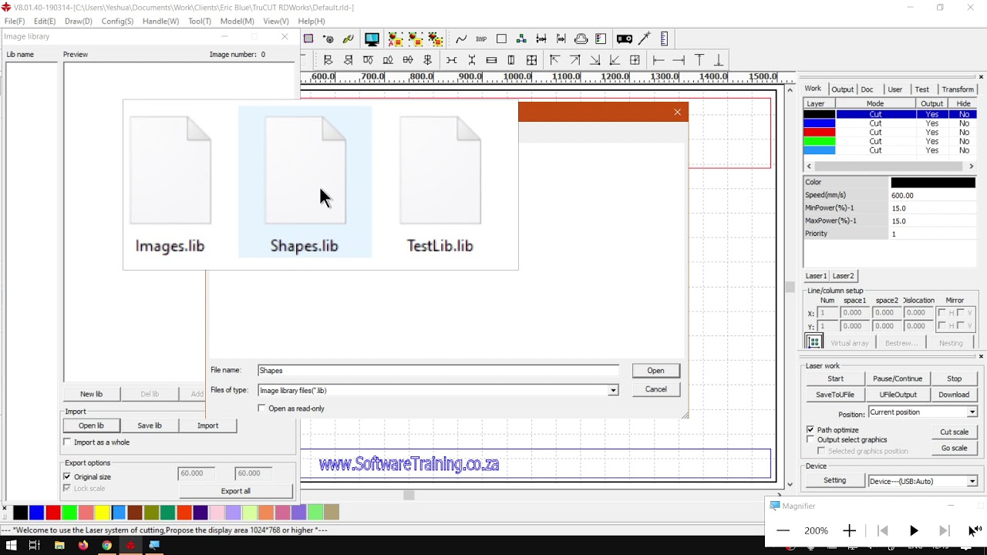The height and width of the screenshot is (555, 987).
Task: Expand the Files of type dropdown
Action: click(x=612, y=391)
